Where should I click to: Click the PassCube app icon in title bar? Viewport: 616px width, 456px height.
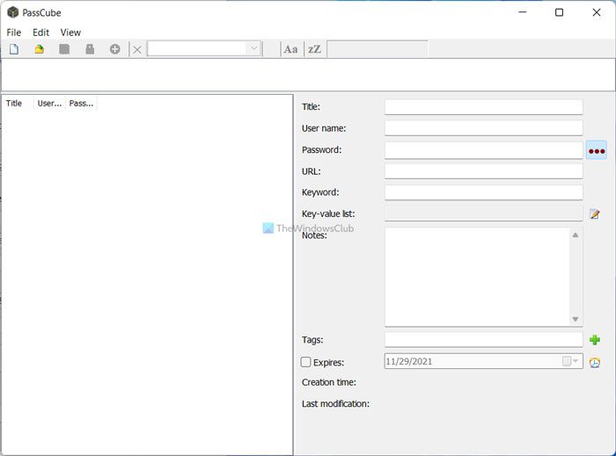click(13, 12)
